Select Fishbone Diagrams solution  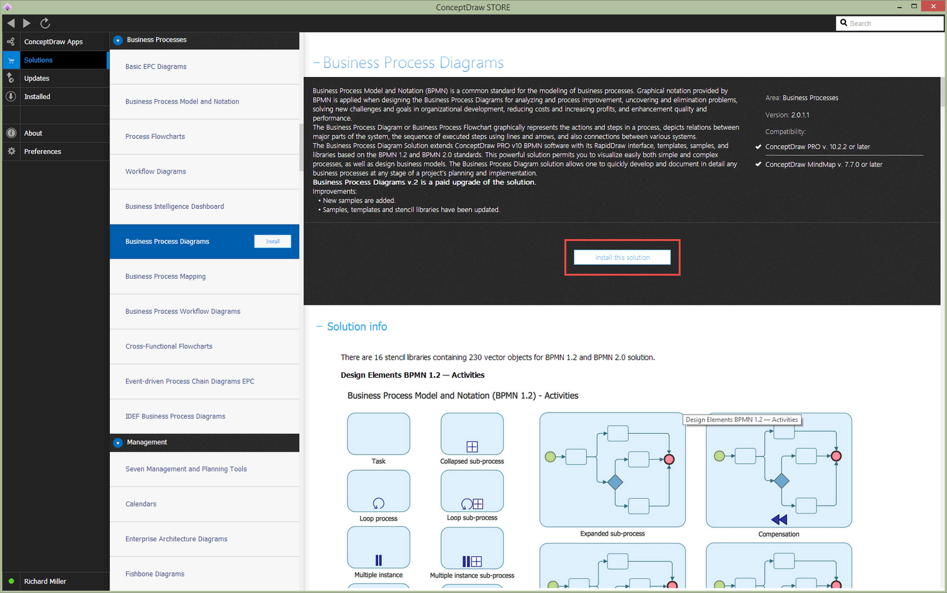205,574
